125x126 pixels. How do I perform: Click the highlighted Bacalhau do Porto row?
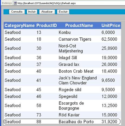click(x=62, y=122)
